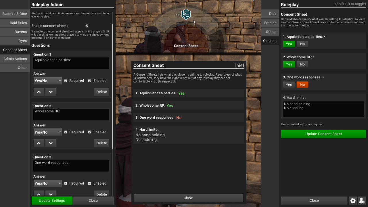Open Question 3 Yes/No answer dropdown
This screenshot has height=207, width=368.
48,183
